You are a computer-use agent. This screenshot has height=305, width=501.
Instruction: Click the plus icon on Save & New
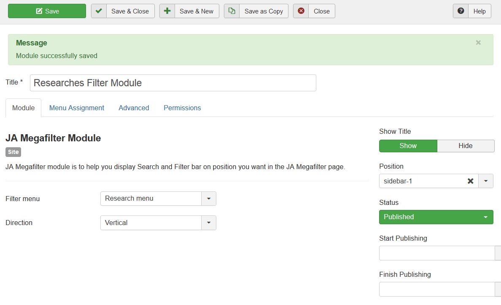point(167,11)
